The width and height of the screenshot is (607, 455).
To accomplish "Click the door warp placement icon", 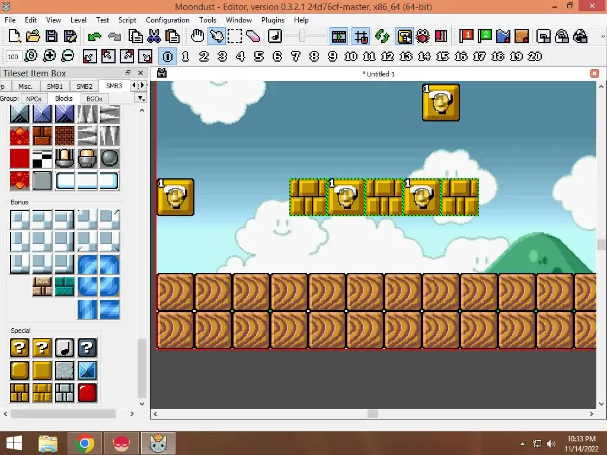I will (544, 37).
